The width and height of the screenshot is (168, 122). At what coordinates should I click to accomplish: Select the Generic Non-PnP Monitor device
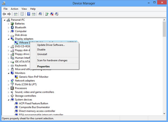pyautogui.click(x=34, y=77)
